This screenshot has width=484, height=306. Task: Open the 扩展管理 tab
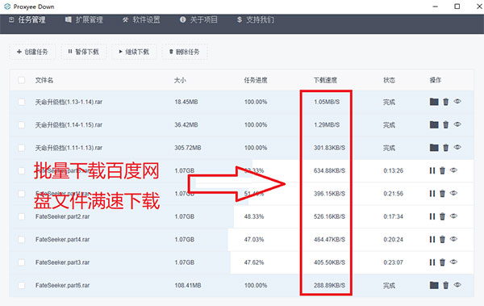tap(84, 20)
